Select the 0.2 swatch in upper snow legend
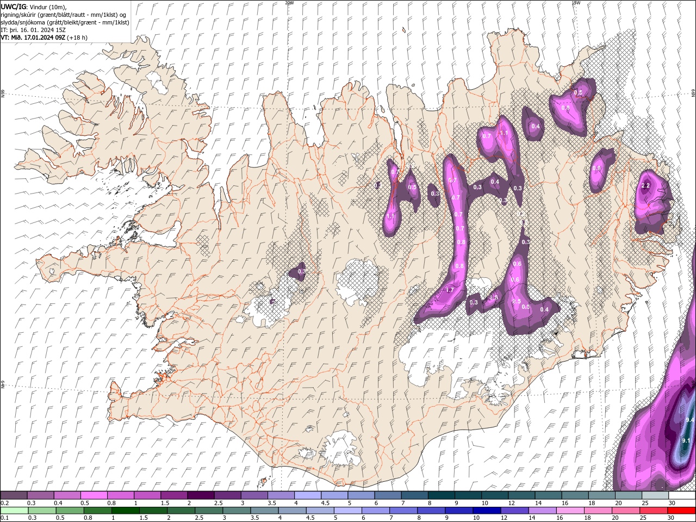Image resolution: width=696 pixels, height=522 pixels. tap(14, 495)
